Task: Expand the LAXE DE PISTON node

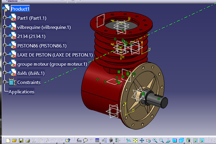Action: [x=4, y=54]
